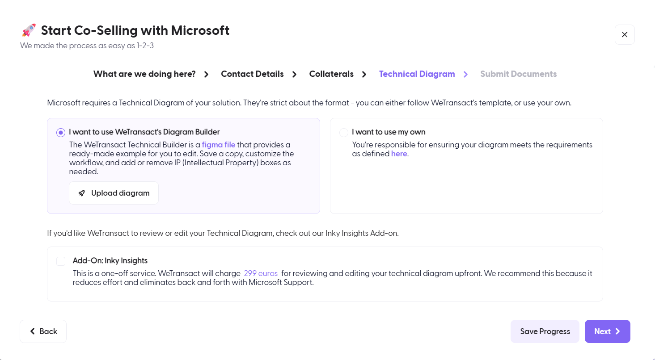Go to Collaterals step
The width and height of the screenshot is (655, 360).
[x=331, y=74]
